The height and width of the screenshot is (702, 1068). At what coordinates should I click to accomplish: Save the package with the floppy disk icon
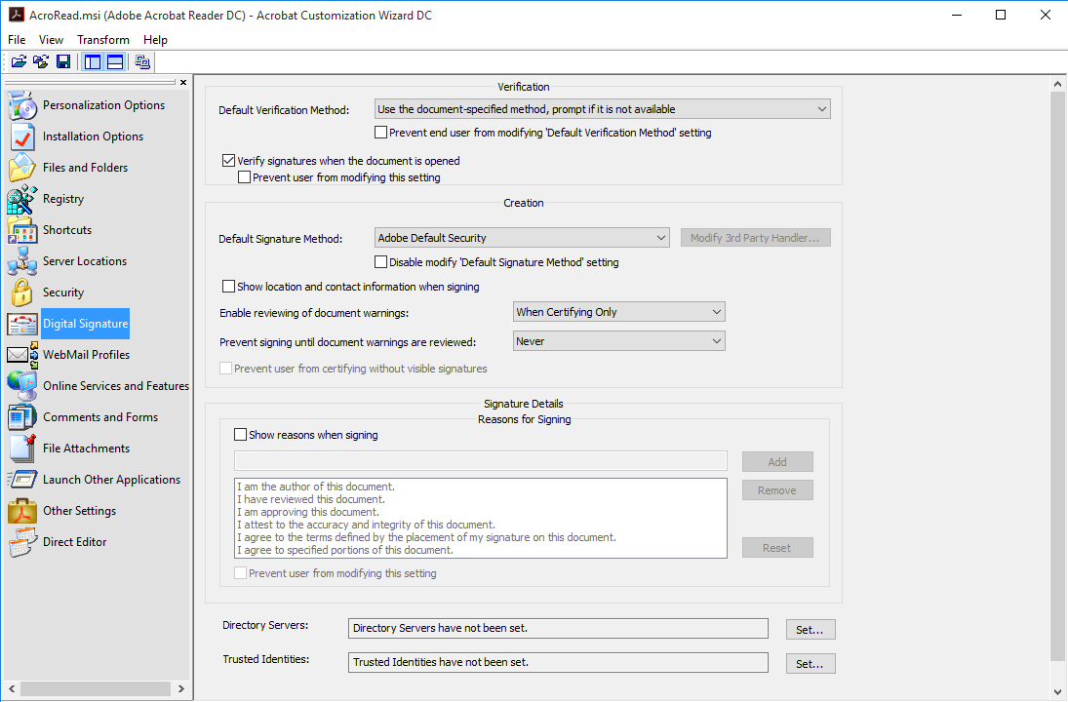(x=63, y=62)
